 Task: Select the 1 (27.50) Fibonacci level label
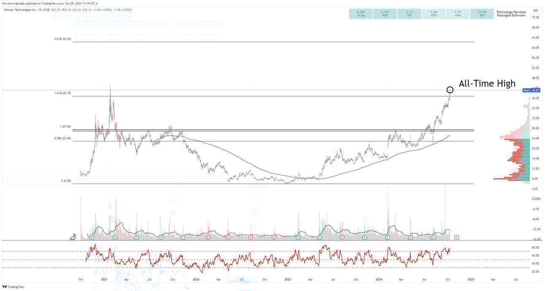tap(65, 126)
